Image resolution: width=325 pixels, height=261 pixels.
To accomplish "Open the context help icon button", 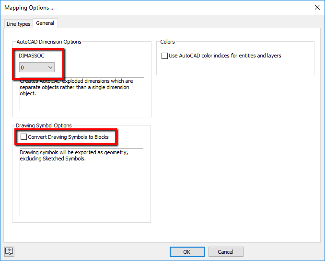I will [x=9, y=251].
